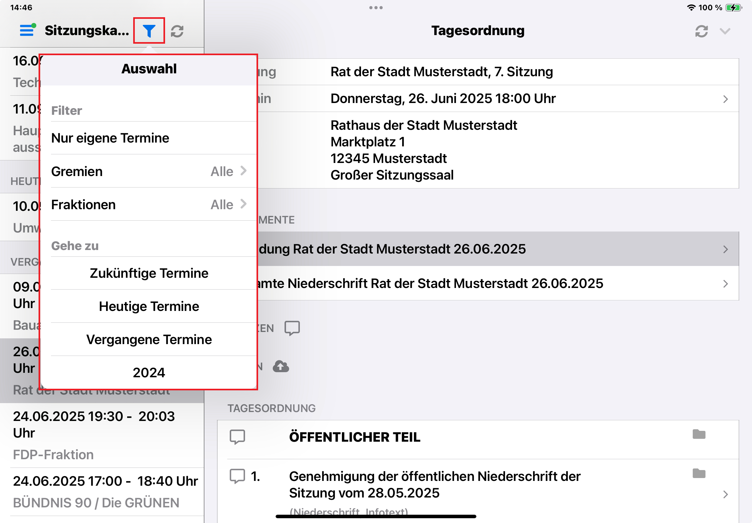Go to 'Zukünftige Termine'
Image resolution: width=752 pixels, height=523 pixels.
pos(149,273)
